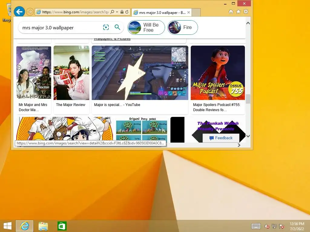Image resolution: width=310 pixels, height=232 pixels.
Task: Select the 'Fire' suggestion chip
Action: (x=183, y=27)
